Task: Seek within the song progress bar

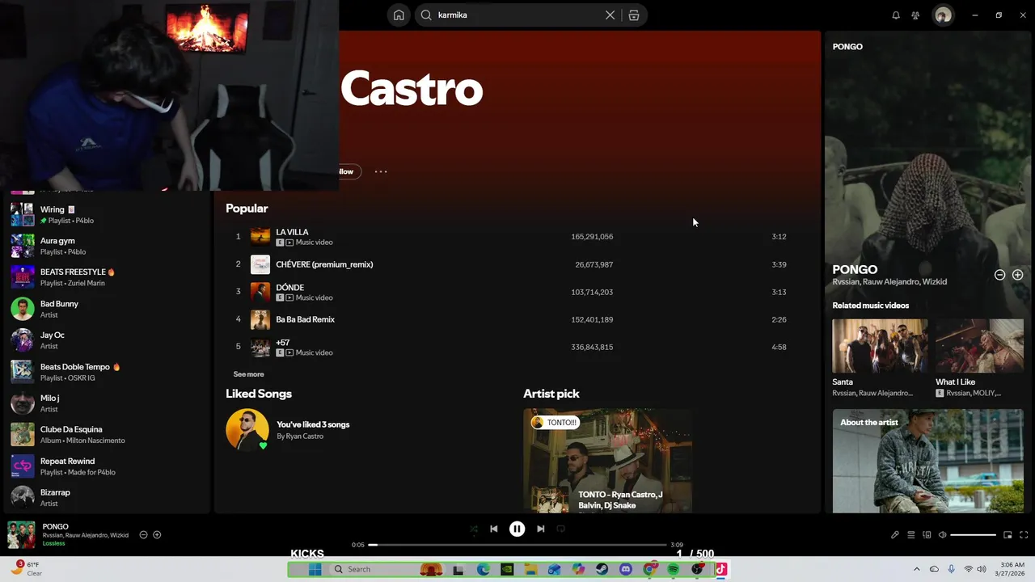Action: [517, 545]
